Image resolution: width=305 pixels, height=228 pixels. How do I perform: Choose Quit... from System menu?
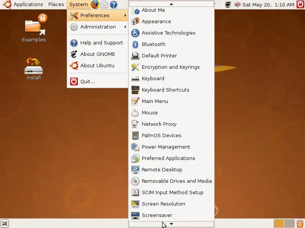point(98,82)
